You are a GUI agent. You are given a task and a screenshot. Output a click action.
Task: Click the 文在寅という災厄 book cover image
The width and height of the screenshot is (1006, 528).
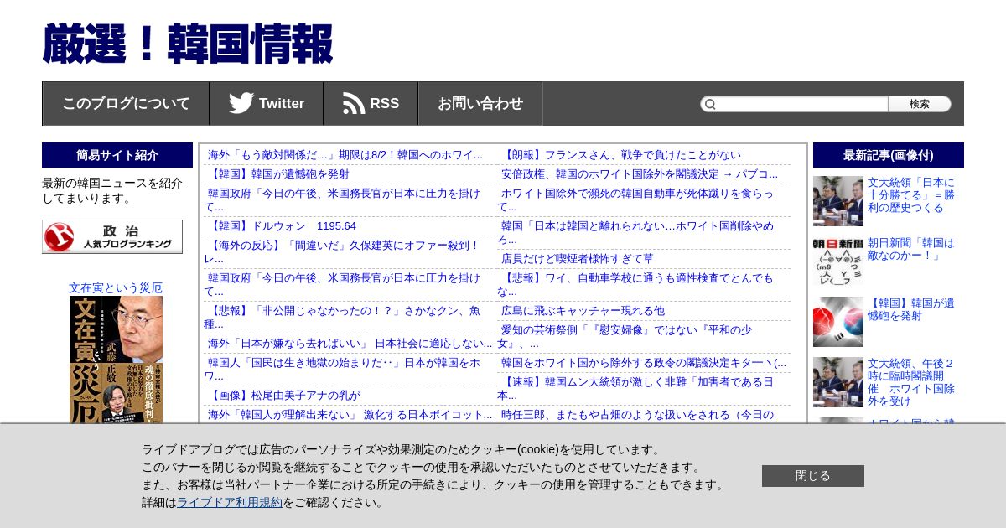[x=116, y=359]
